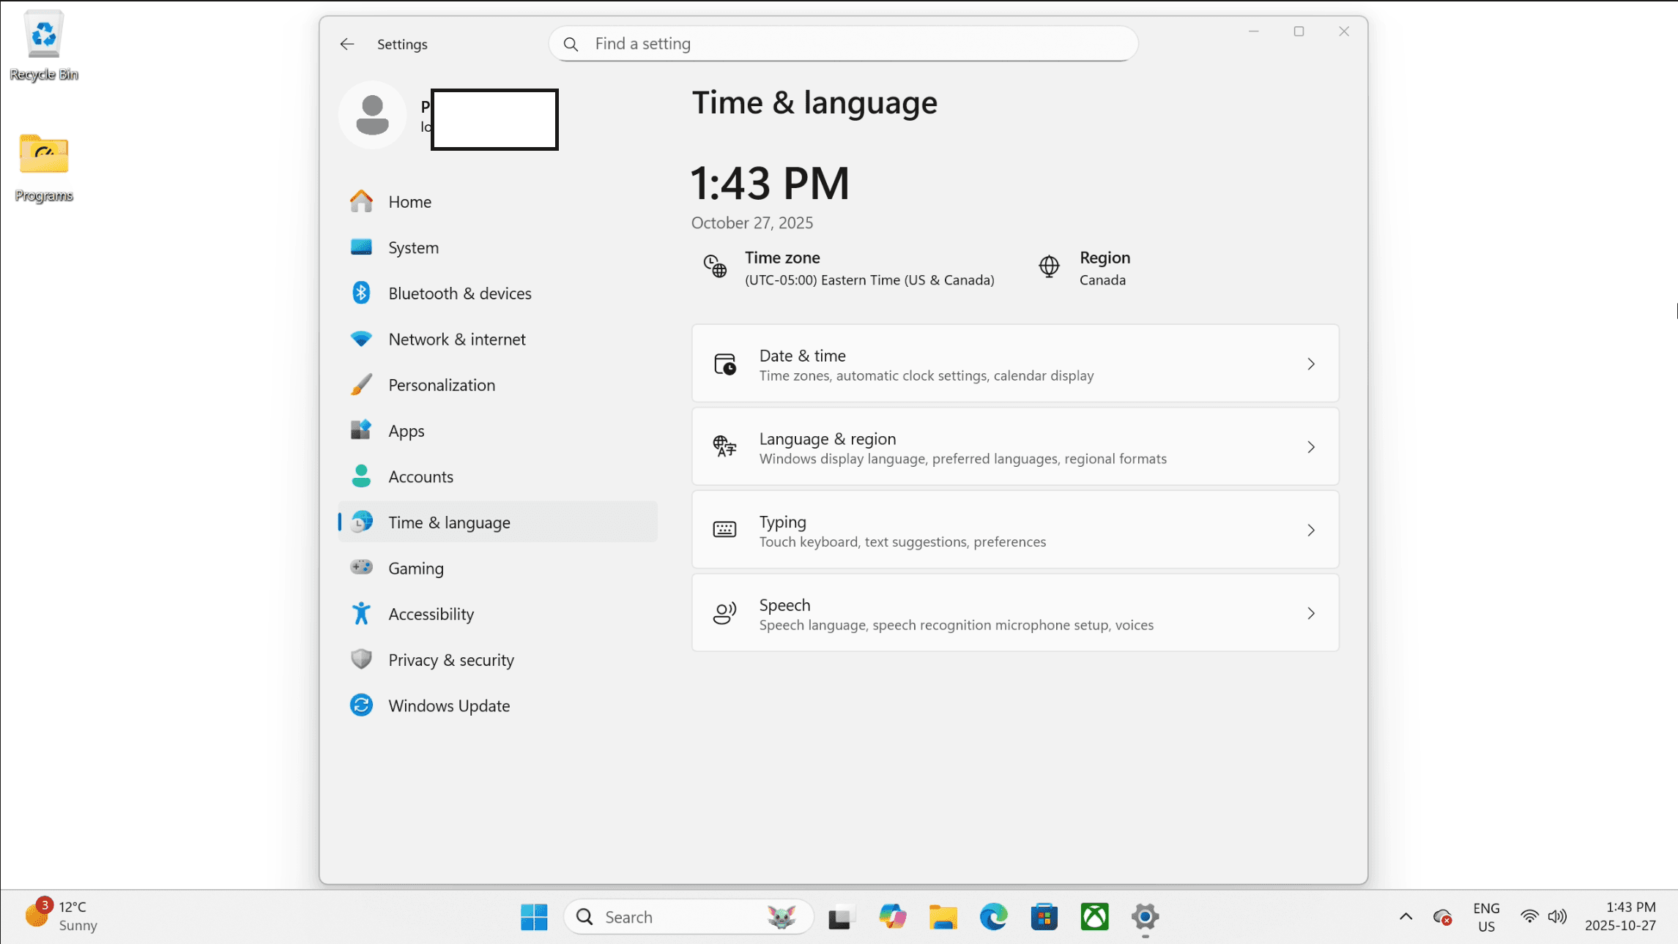Open the Accounts settings section

click(420, 477)
